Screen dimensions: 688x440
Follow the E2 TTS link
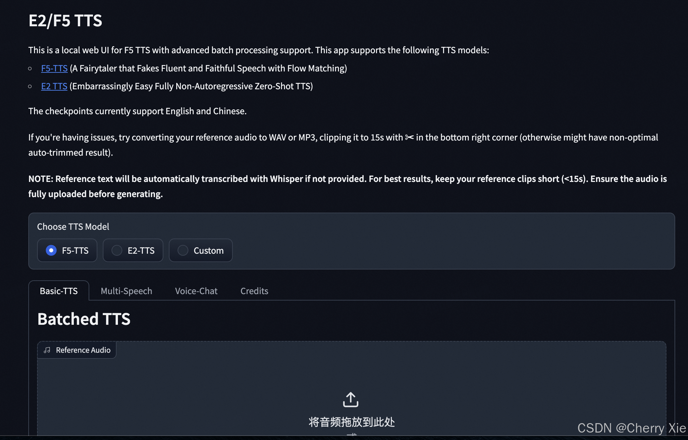[54, 86]
